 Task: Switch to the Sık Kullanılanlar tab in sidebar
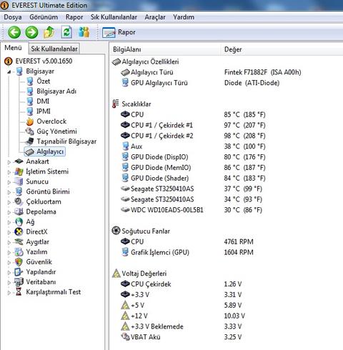pyautogui.click(x=54, y=49)
